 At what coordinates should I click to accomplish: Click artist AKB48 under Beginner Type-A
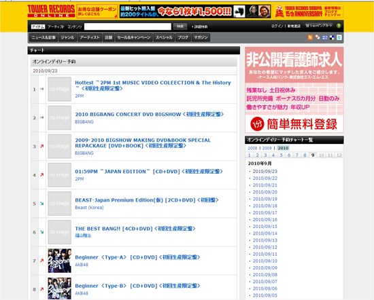click(82, 265)
